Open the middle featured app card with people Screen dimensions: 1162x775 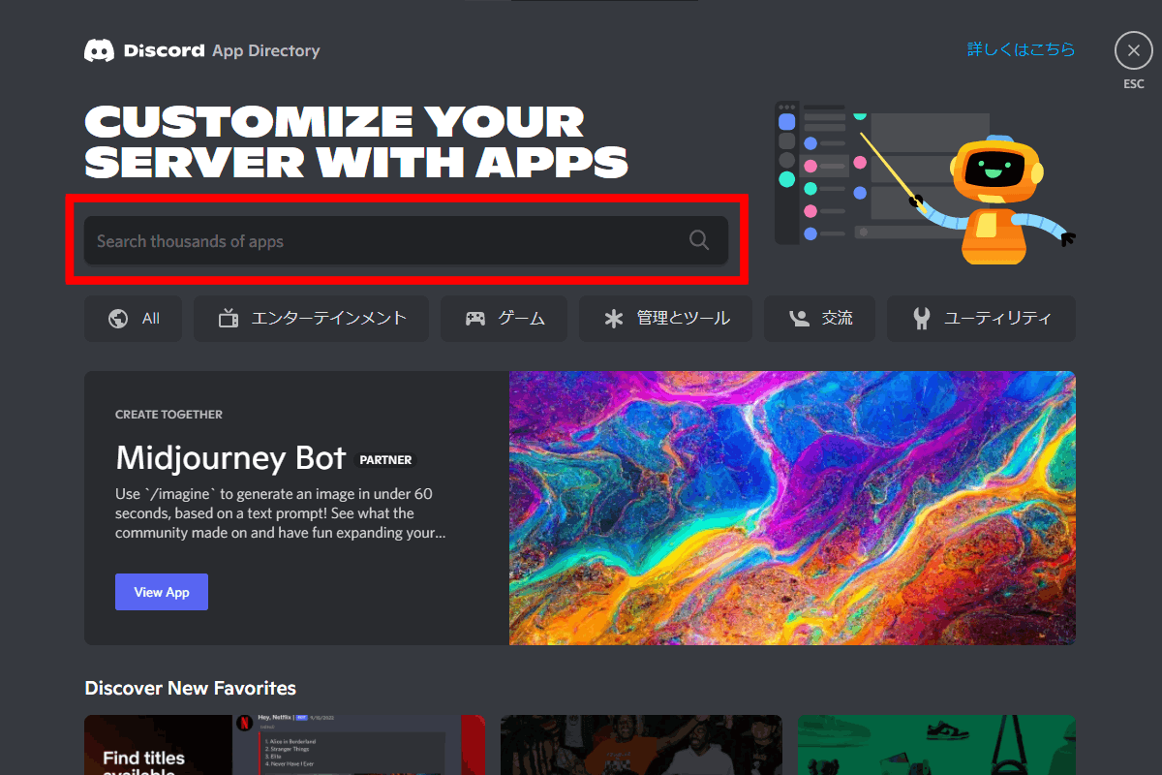(640, 745)
